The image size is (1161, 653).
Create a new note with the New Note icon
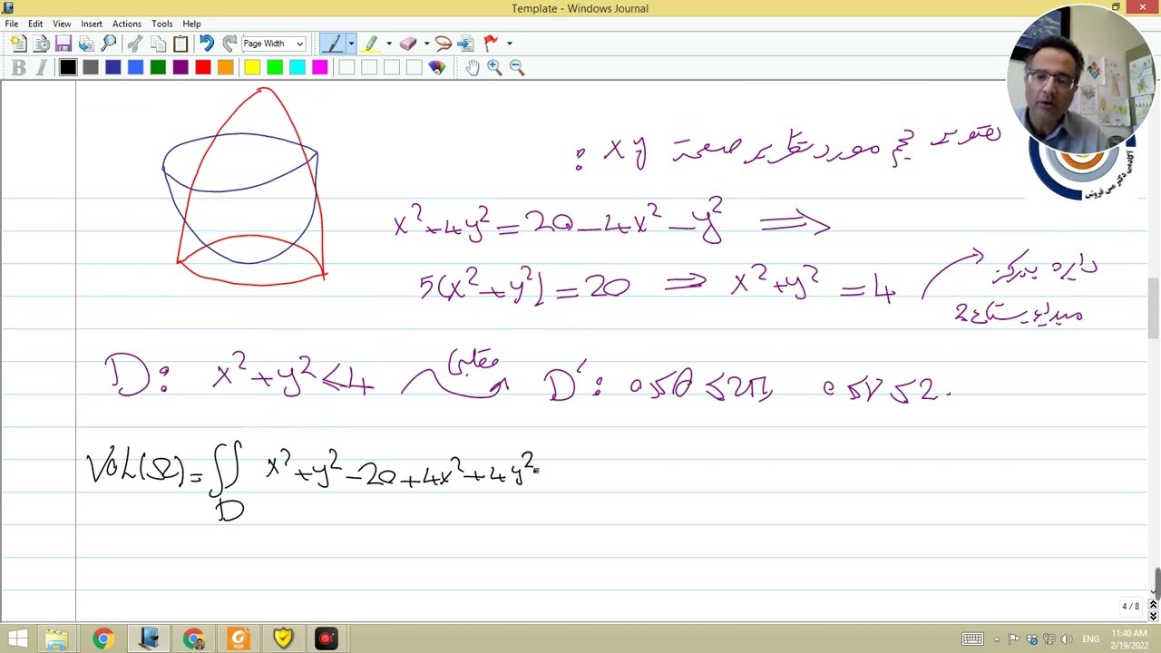point(18,44)
